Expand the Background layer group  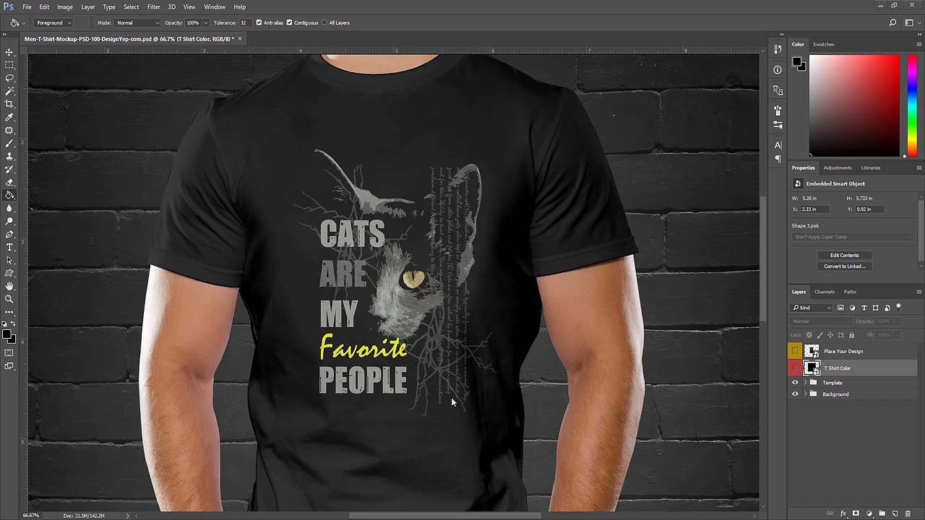pyautogui.click(x=805, y=394)
